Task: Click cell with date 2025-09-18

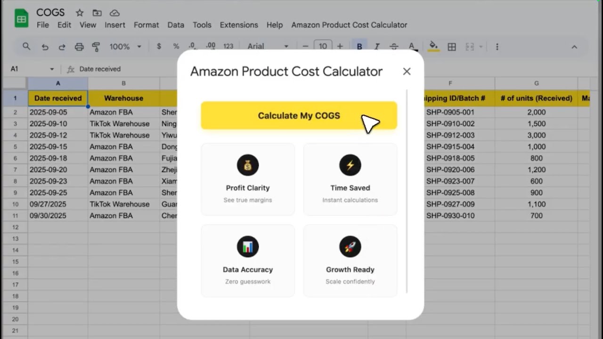Action: (58, 158)
